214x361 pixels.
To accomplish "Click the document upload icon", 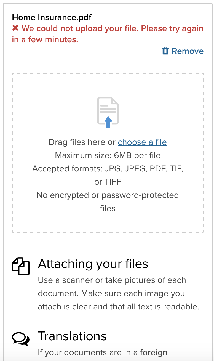I will (108, 112).
